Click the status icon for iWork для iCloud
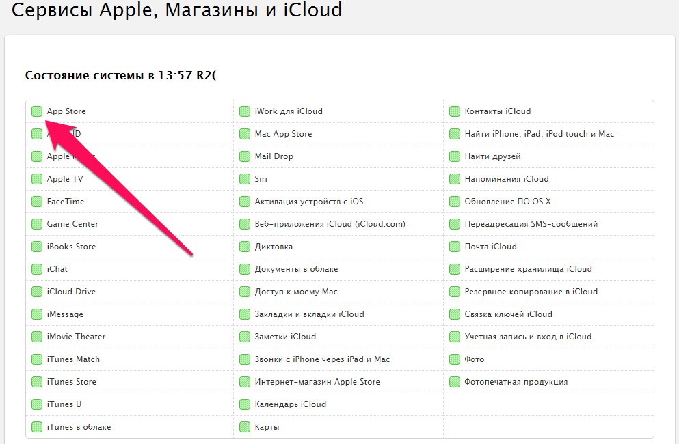Image resolution: width=679 pixels, height=444 pixels. [x=245, y=111]
